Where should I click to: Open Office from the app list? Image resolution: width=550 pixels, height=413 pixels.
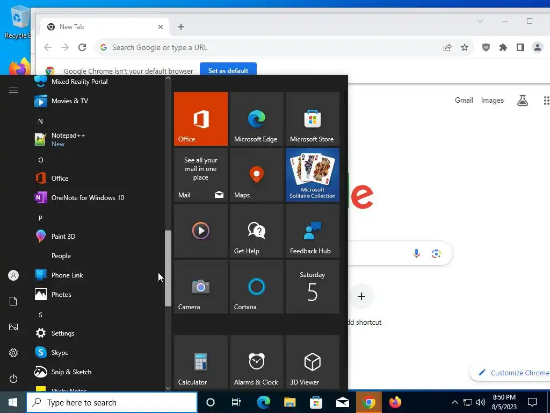click(x=98, y=179)
